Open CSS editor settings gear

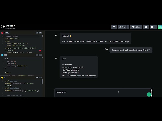pos(37,55)
